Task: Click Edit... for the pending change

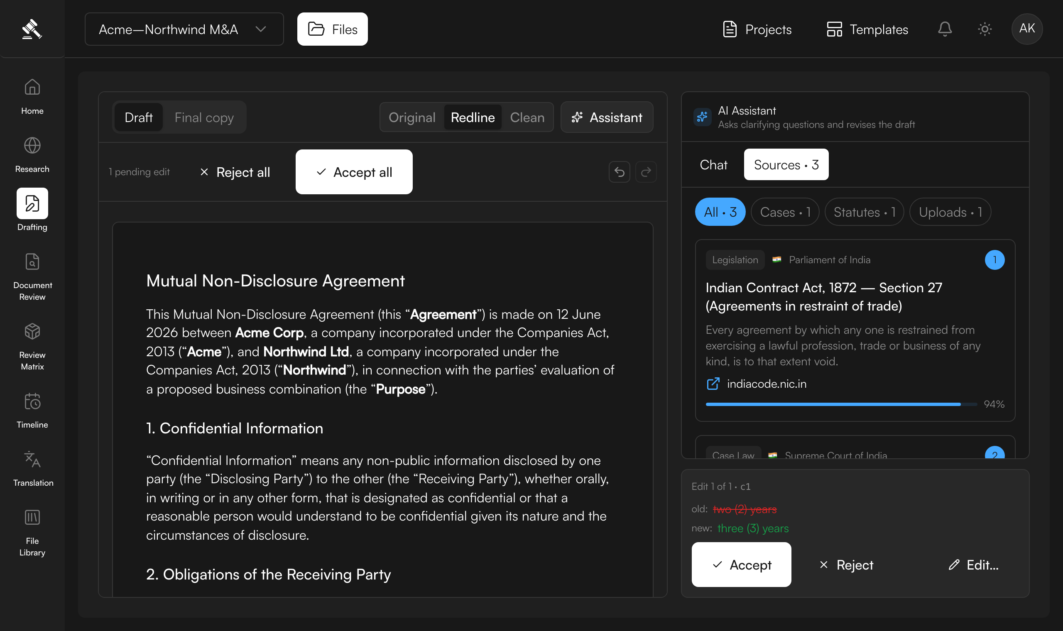Action: (973, 565)
